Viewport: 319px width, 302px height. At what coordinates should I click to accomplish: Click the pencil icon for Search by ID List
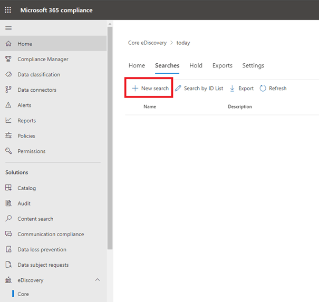[x=178, y=88]
